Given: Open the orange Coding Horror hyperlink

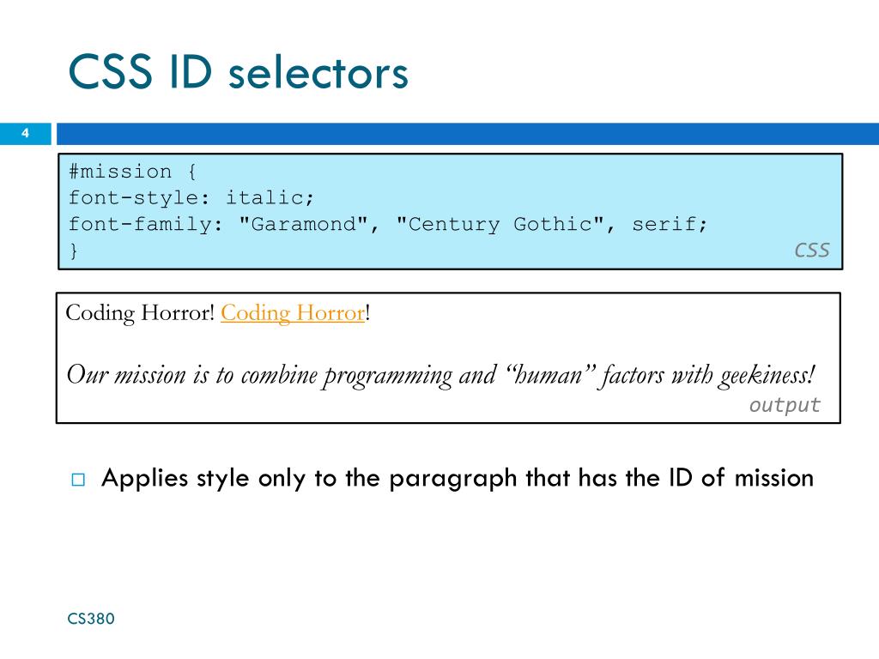Looking at the screenshot, I should click(x=293, y=312).
